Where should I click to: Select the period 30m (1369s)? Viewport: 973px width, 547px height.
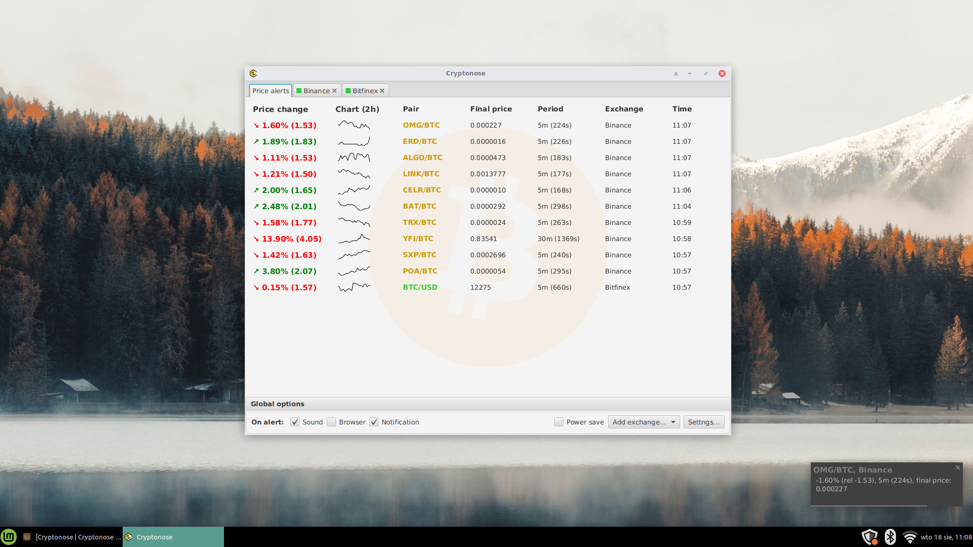558,239
